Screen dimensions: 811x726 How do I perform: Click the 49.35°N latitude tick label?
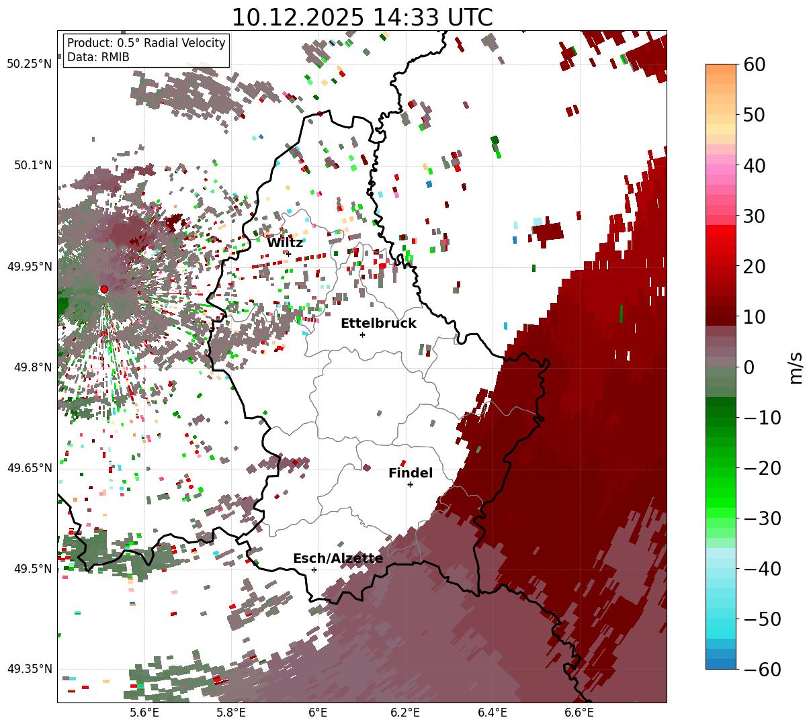[29, 669]
